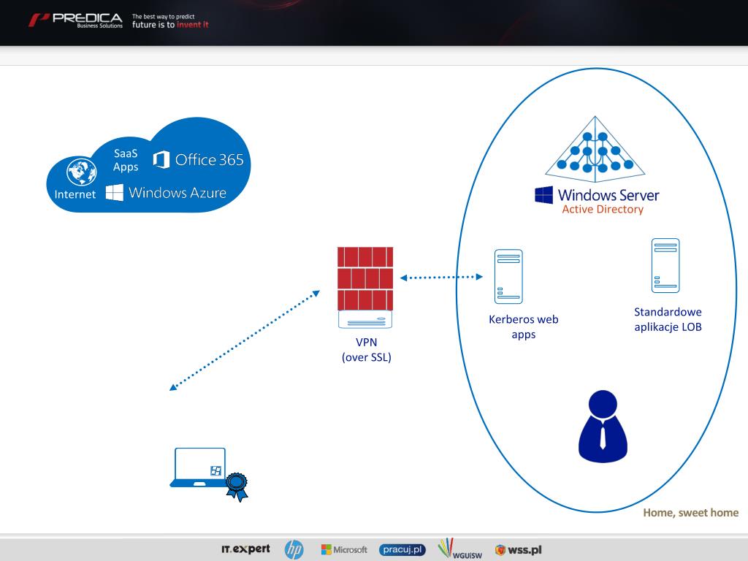Click the Windows Server flag logo
This screenshot has width=748, height=561.
pos(543,195)
